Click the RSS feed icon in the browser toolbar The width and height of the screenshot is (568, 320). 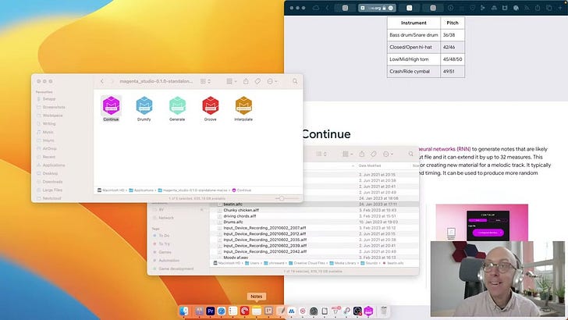[x=527, y=8]
